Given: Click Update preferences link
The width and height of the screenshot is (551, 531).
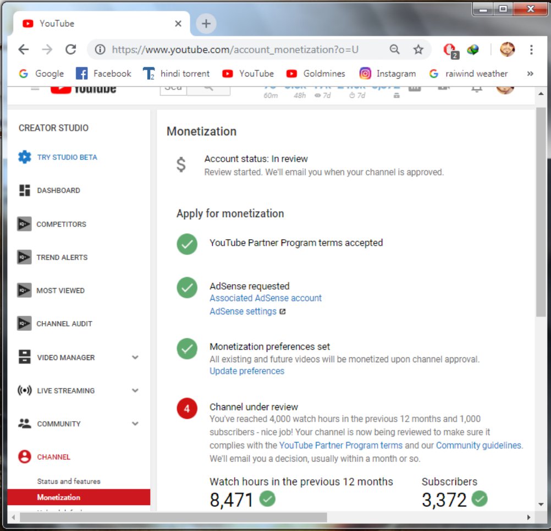Looking at the screenshot, I should coord(247,371).
